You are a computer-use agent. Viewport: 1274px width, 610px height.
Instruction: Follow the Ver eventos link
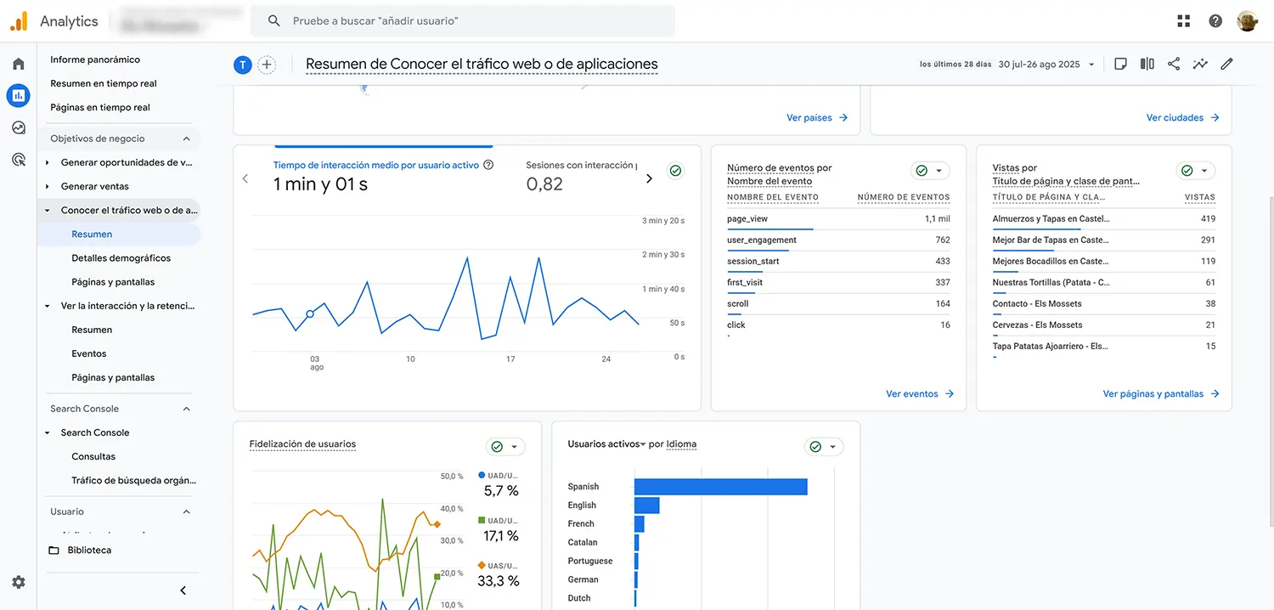(x=912, y=393)
